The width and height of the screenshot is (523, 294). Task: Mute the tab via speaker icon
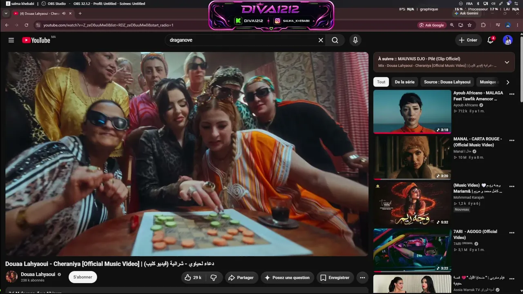pos(63,13)
